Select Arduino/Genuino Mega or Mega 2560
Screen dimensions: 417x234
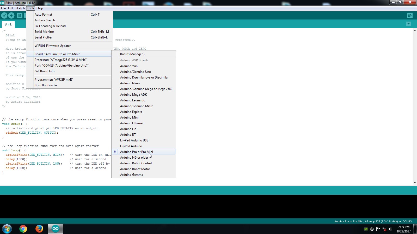144,89
